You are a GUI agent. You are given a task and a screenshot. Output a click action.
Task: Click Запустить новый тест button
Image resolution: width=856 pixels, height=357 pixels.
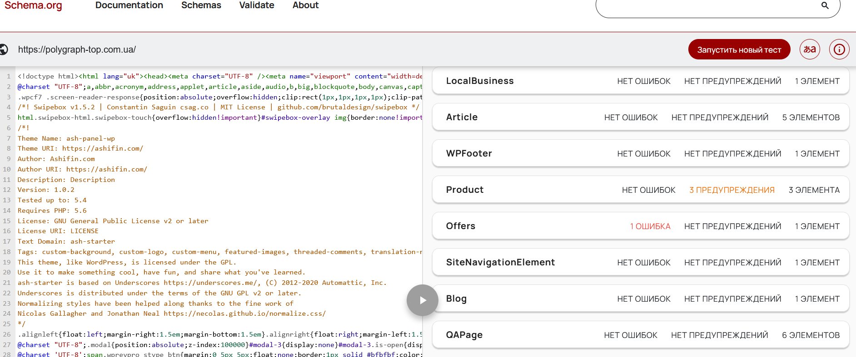(x=739, y=49)
